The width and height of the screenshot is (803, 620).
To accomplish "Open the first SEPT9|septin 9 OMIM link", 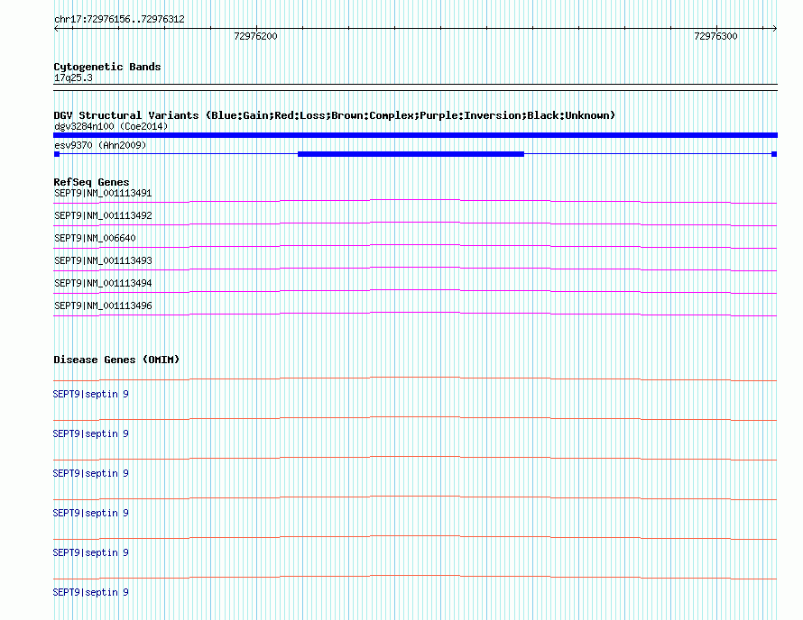I will pos(90,395).
